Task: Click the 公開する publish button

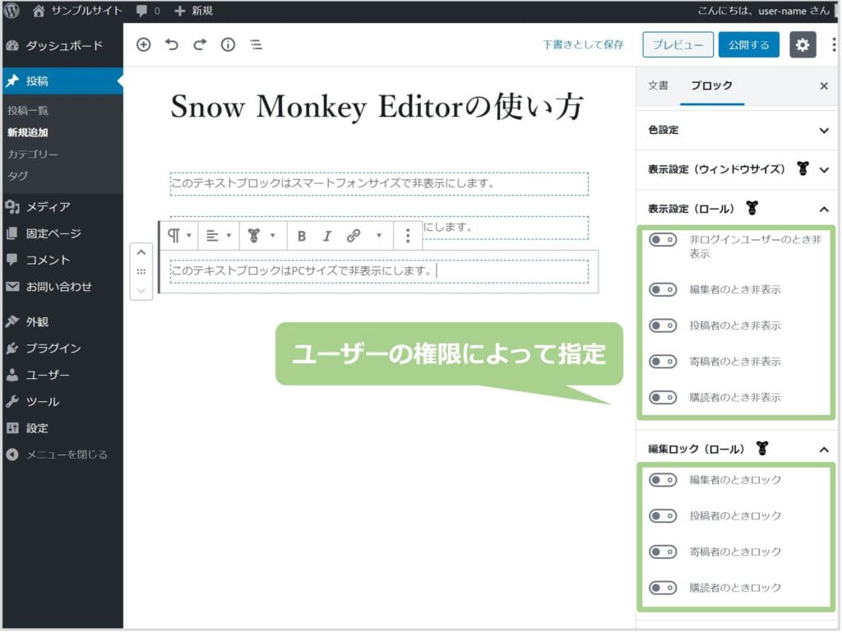Action: (x=748, y=44)
